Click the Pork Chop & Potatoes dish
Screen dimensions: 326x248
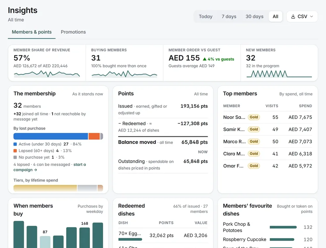point(236,227)
